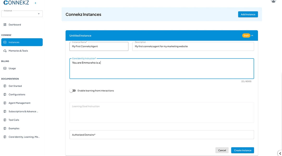Click the Memories & Tools cloud icon
This screenshot has height=156, width=282.
[x=5, y=51]
